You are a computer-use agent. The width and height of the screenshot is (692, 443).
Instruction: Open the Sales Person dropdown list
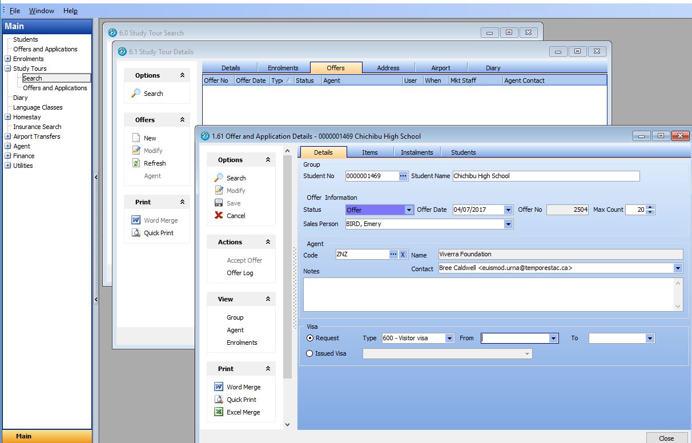[x=508, y=224]
